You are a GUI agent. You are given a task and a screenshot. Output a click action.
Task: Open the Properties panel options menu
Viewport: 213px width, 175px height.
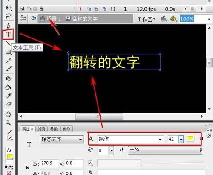pyautogui.click(x=210, y=130)
